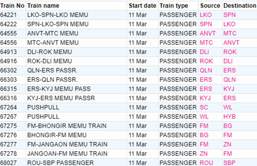This screenshot has width=257, height=166.
Task: Select the Destination column header
Action: coord(240,5)
